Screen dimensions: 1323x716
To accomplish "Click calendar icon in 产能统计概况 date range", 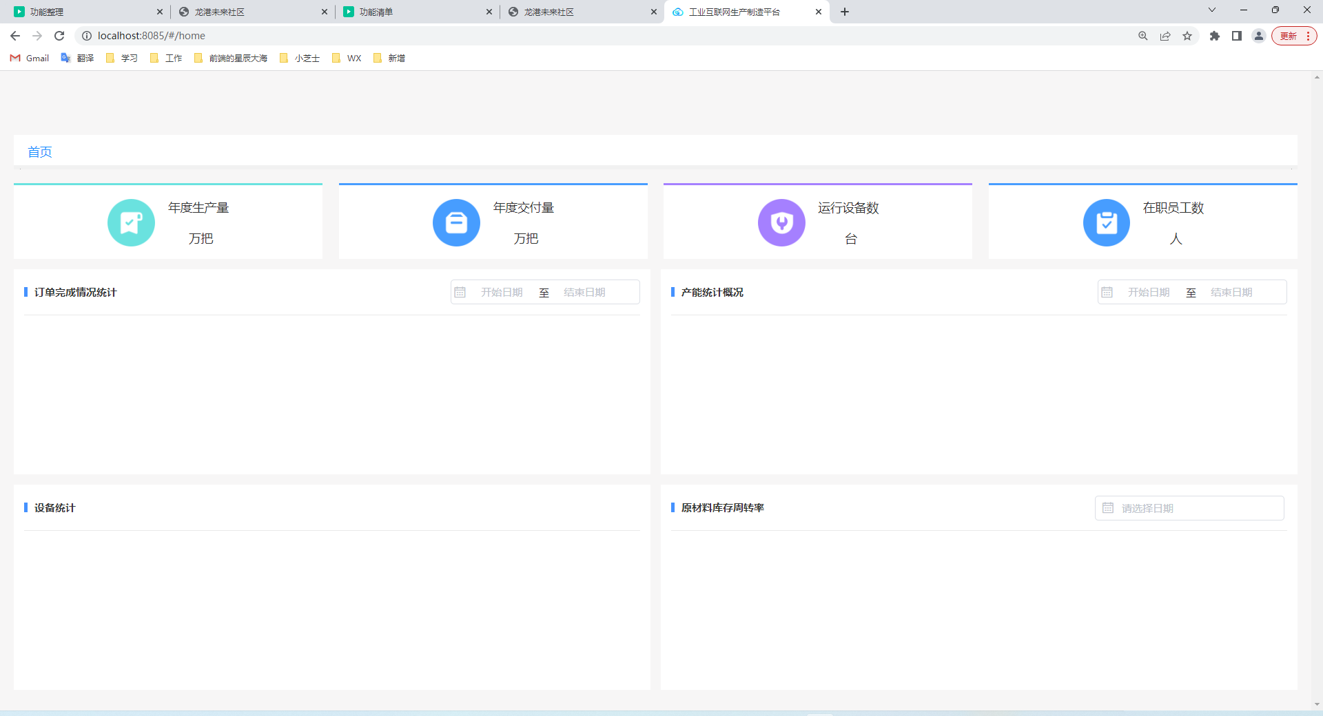I will pos(1107,293).
